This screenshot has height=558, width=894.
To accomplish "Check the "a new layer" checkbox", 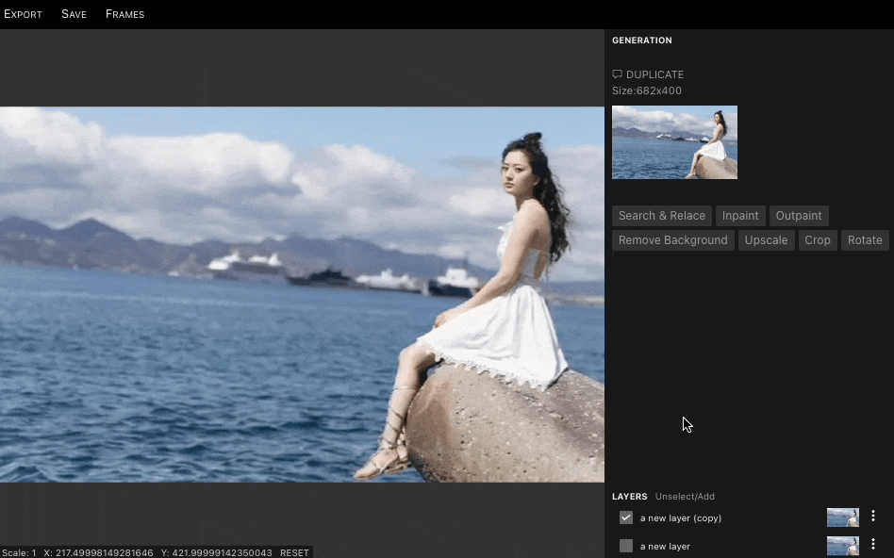I will click(x=625, y=546).
